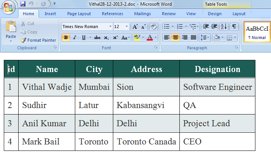
Task: Open the Clipboard dialog launcher
Action: tap(55, 47)
